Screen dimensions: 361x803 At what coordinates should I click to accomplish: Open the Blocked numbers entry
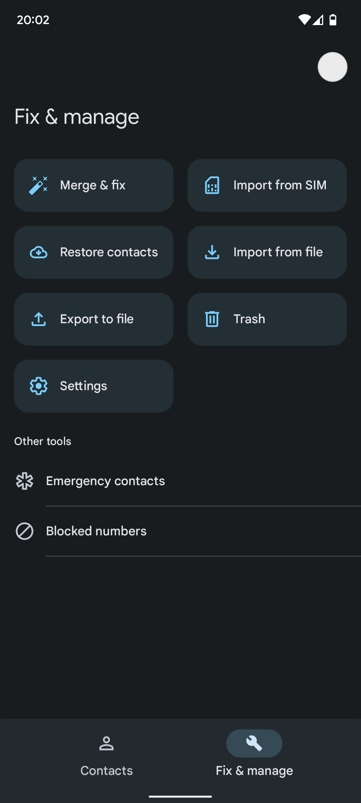(96, 531)
